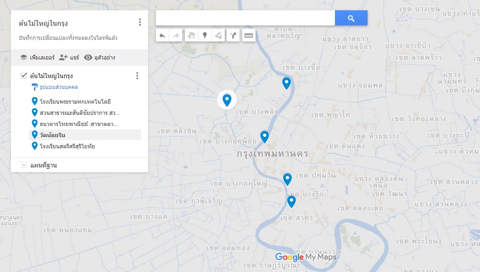
Task: Select the draw a line tool
Action: tap(218, 36)
